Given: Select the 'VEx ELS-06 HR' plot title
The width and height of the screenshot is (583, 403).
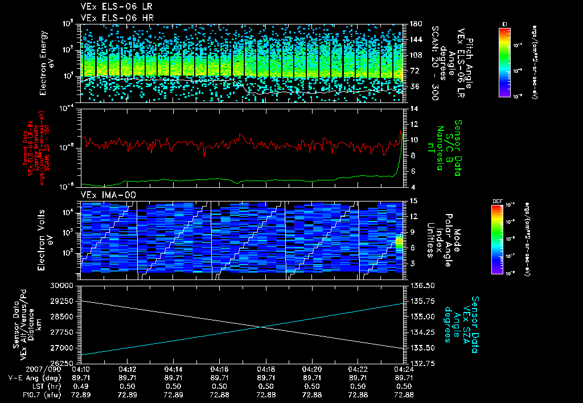Looking at the screenshot, I should 117,18.
